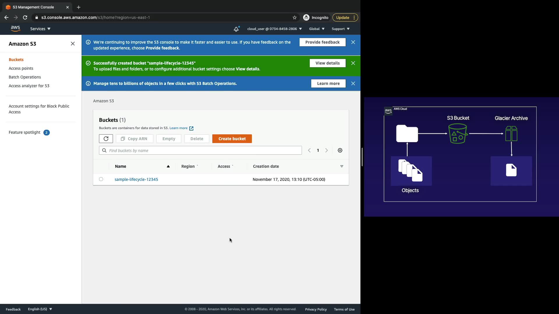559x314 pixels.
Task: Open the notifications bell icon
Action: (x=236, y=29)
